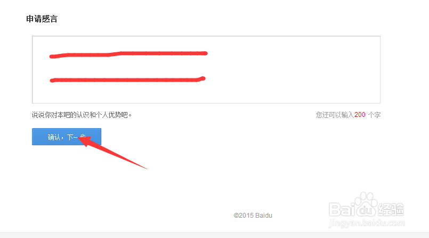Click the 确认 text on the blue button
This screenshot has height=238, width=429.
pyautogui.click(x=54, y=137)
